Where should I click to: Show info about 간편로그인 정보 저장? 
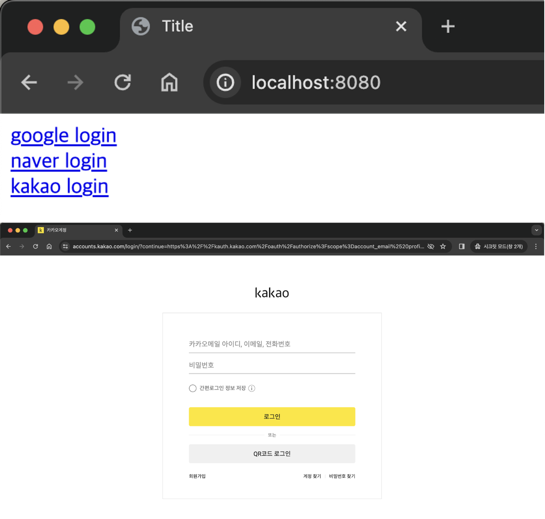(252, 388)
